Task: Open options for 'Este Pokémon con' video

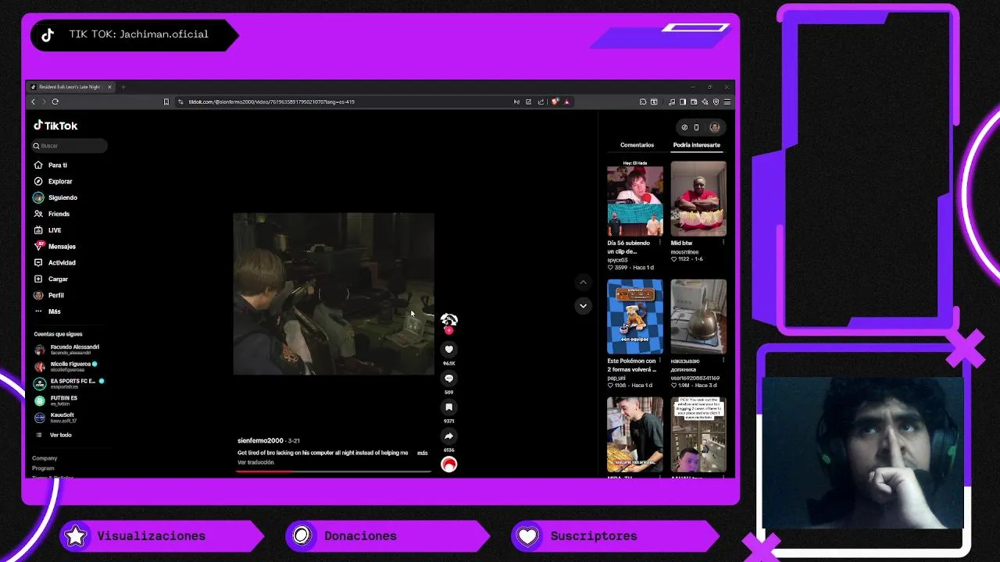Action: coord(660,361)
